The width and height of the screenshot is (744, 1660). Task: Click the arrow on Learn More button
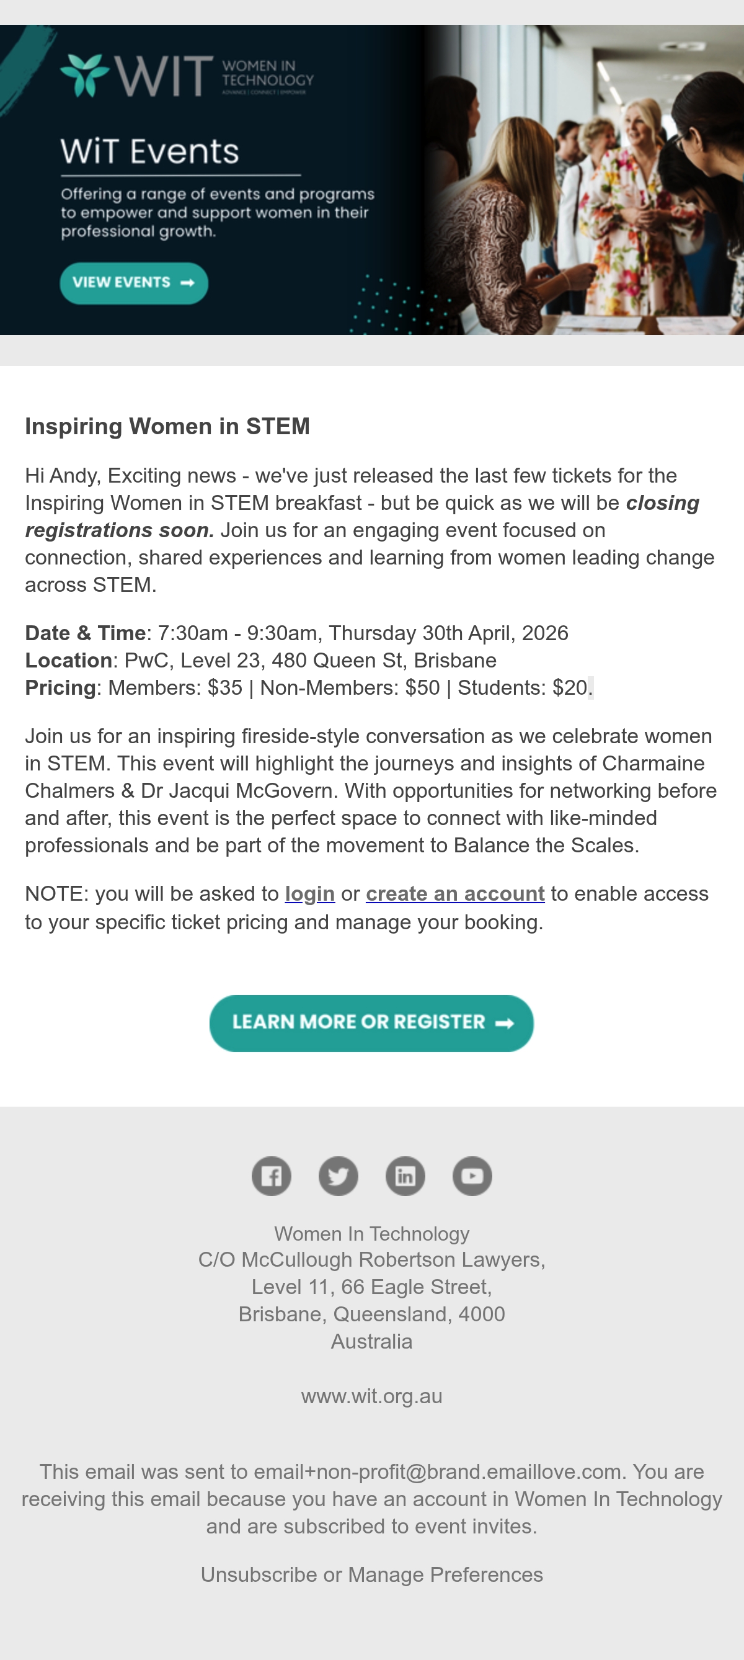(505, 1024)
